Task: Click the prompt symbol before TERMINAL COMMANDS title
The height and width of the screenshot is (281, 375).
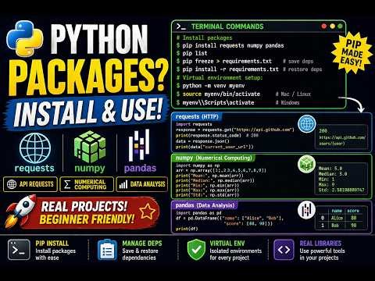Action: [x=181, y=27]
